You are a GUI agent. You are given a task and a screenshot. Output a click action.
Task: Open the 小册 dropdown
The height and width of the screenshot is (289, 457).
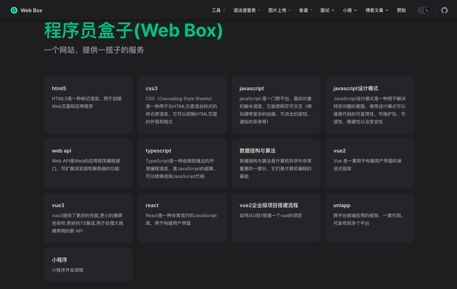click(x=350, y=10)
